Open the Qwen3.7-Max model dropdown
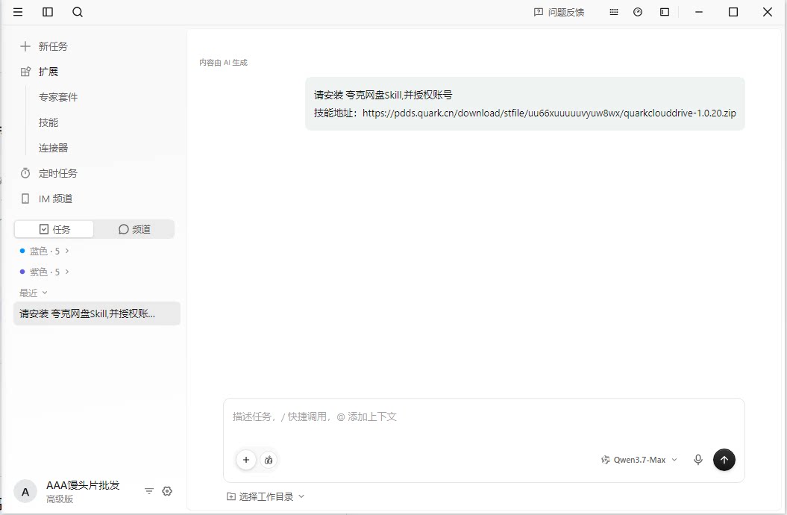Image resolution: width=787 pixels, height=515 pixels. (639, 460)
